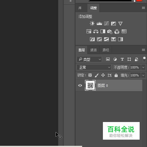Select the 图层 tab
This screenshot has height=147, width=147.
click(x=82, y=50)
